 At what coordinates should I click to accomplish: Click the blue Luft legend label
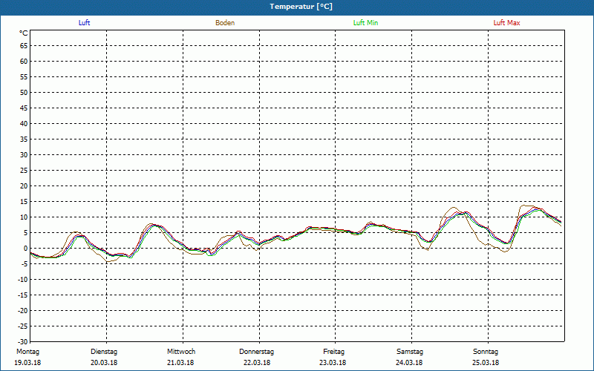coord(84,23)
